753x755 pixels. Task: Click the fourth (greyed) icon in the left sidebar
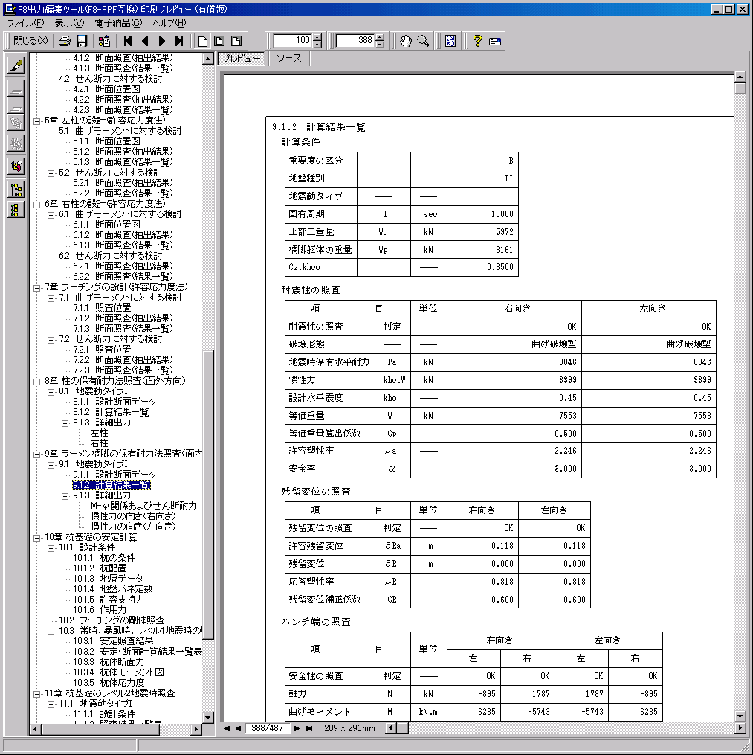pos(16,122)
